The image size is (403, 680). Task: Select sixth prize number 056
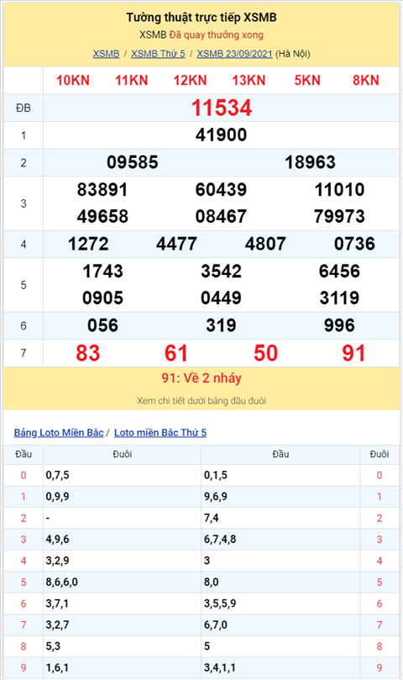tap(102, 325)
